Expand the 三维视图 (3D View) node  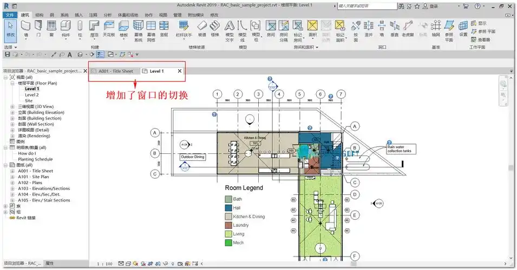pos(12,106)
